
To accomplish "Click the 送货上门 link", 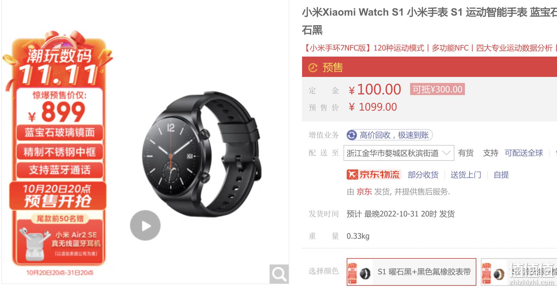I will click(x=466, y=175).
